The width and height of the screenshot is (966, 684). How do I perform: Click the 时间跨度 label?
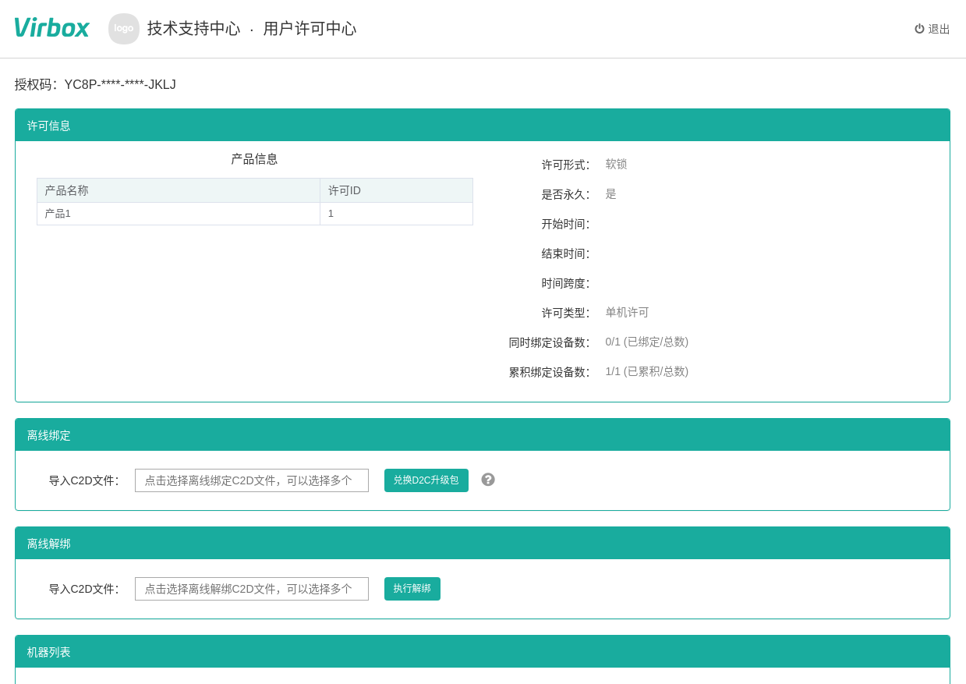pyautogui.click(x=565, y=283)
